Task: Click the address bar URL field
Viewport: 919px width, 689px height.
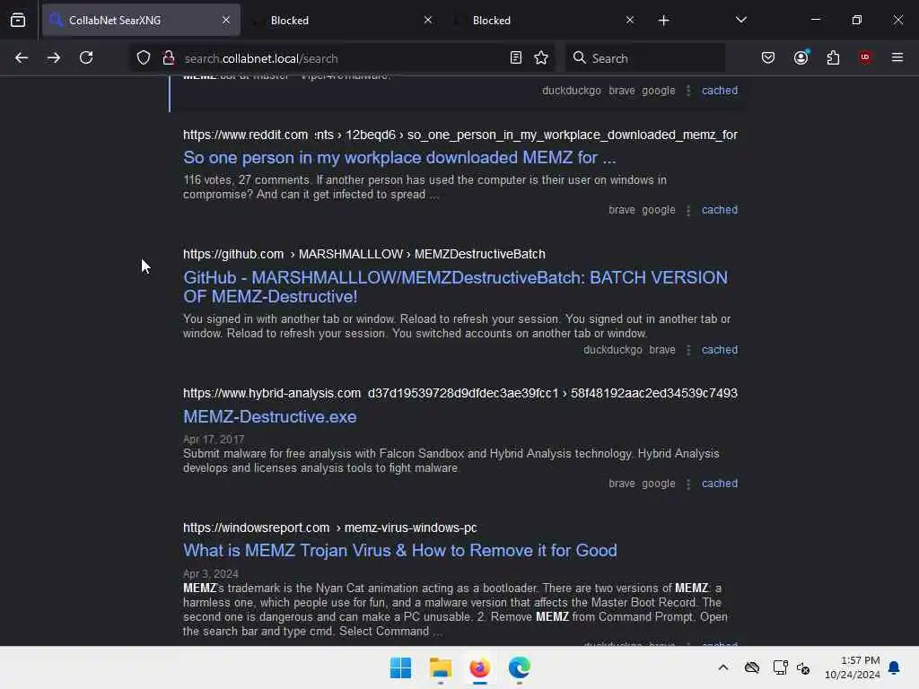Action: (x=340, y=58)
